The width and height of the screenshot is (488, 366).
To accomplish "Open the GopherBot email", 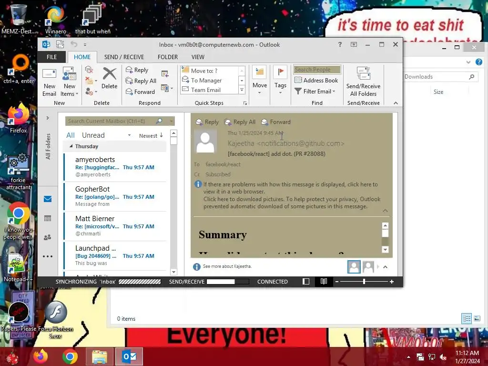I will pyautogui.click(x=114, y=196).
